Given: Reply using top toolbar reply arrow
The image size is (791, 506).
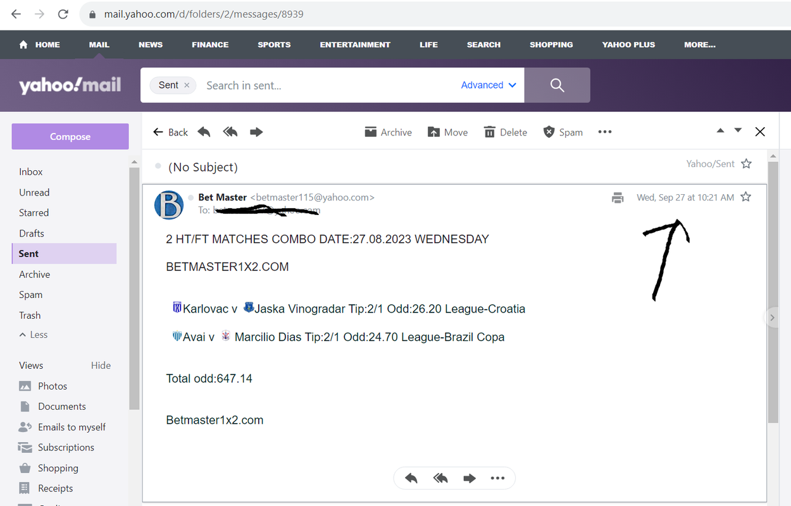Looking at the screenshot, I should coord(204,132).
